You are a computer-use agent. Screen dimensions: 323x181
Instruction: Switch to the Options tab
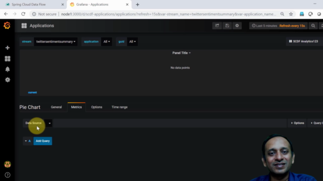coord(96,107)
